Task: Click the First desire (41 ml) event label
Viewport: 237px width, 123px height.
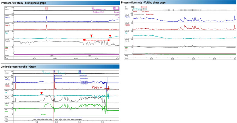Action: [98, 12]
